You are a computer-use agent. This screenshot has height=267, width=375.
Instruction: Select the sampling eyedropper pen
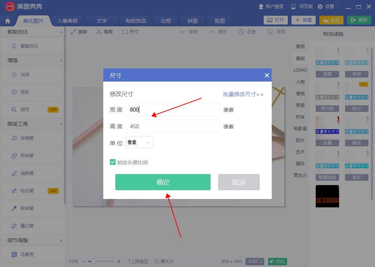[14, 208]
